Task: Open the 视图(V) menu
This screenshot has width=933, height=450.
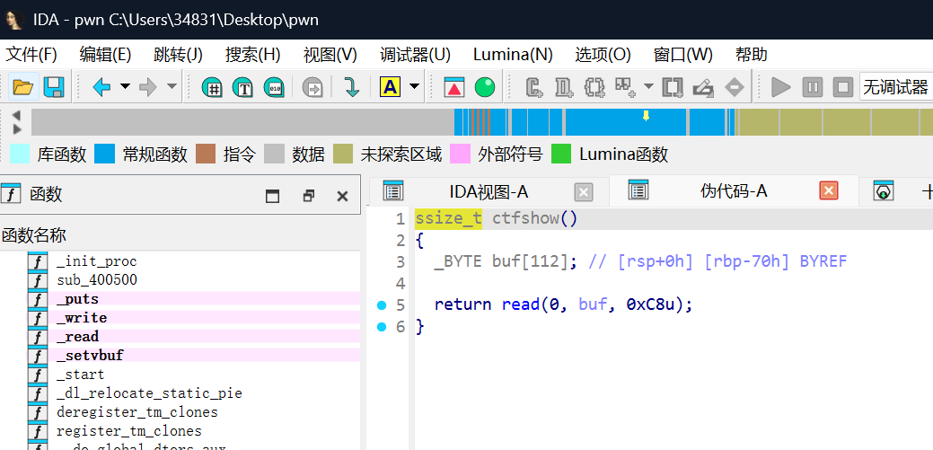Action: tap(330, 55)
